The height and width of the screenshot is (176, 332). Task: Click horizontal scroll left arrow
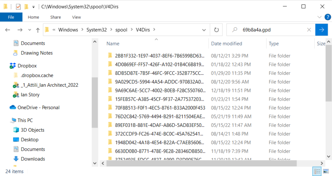103,163
